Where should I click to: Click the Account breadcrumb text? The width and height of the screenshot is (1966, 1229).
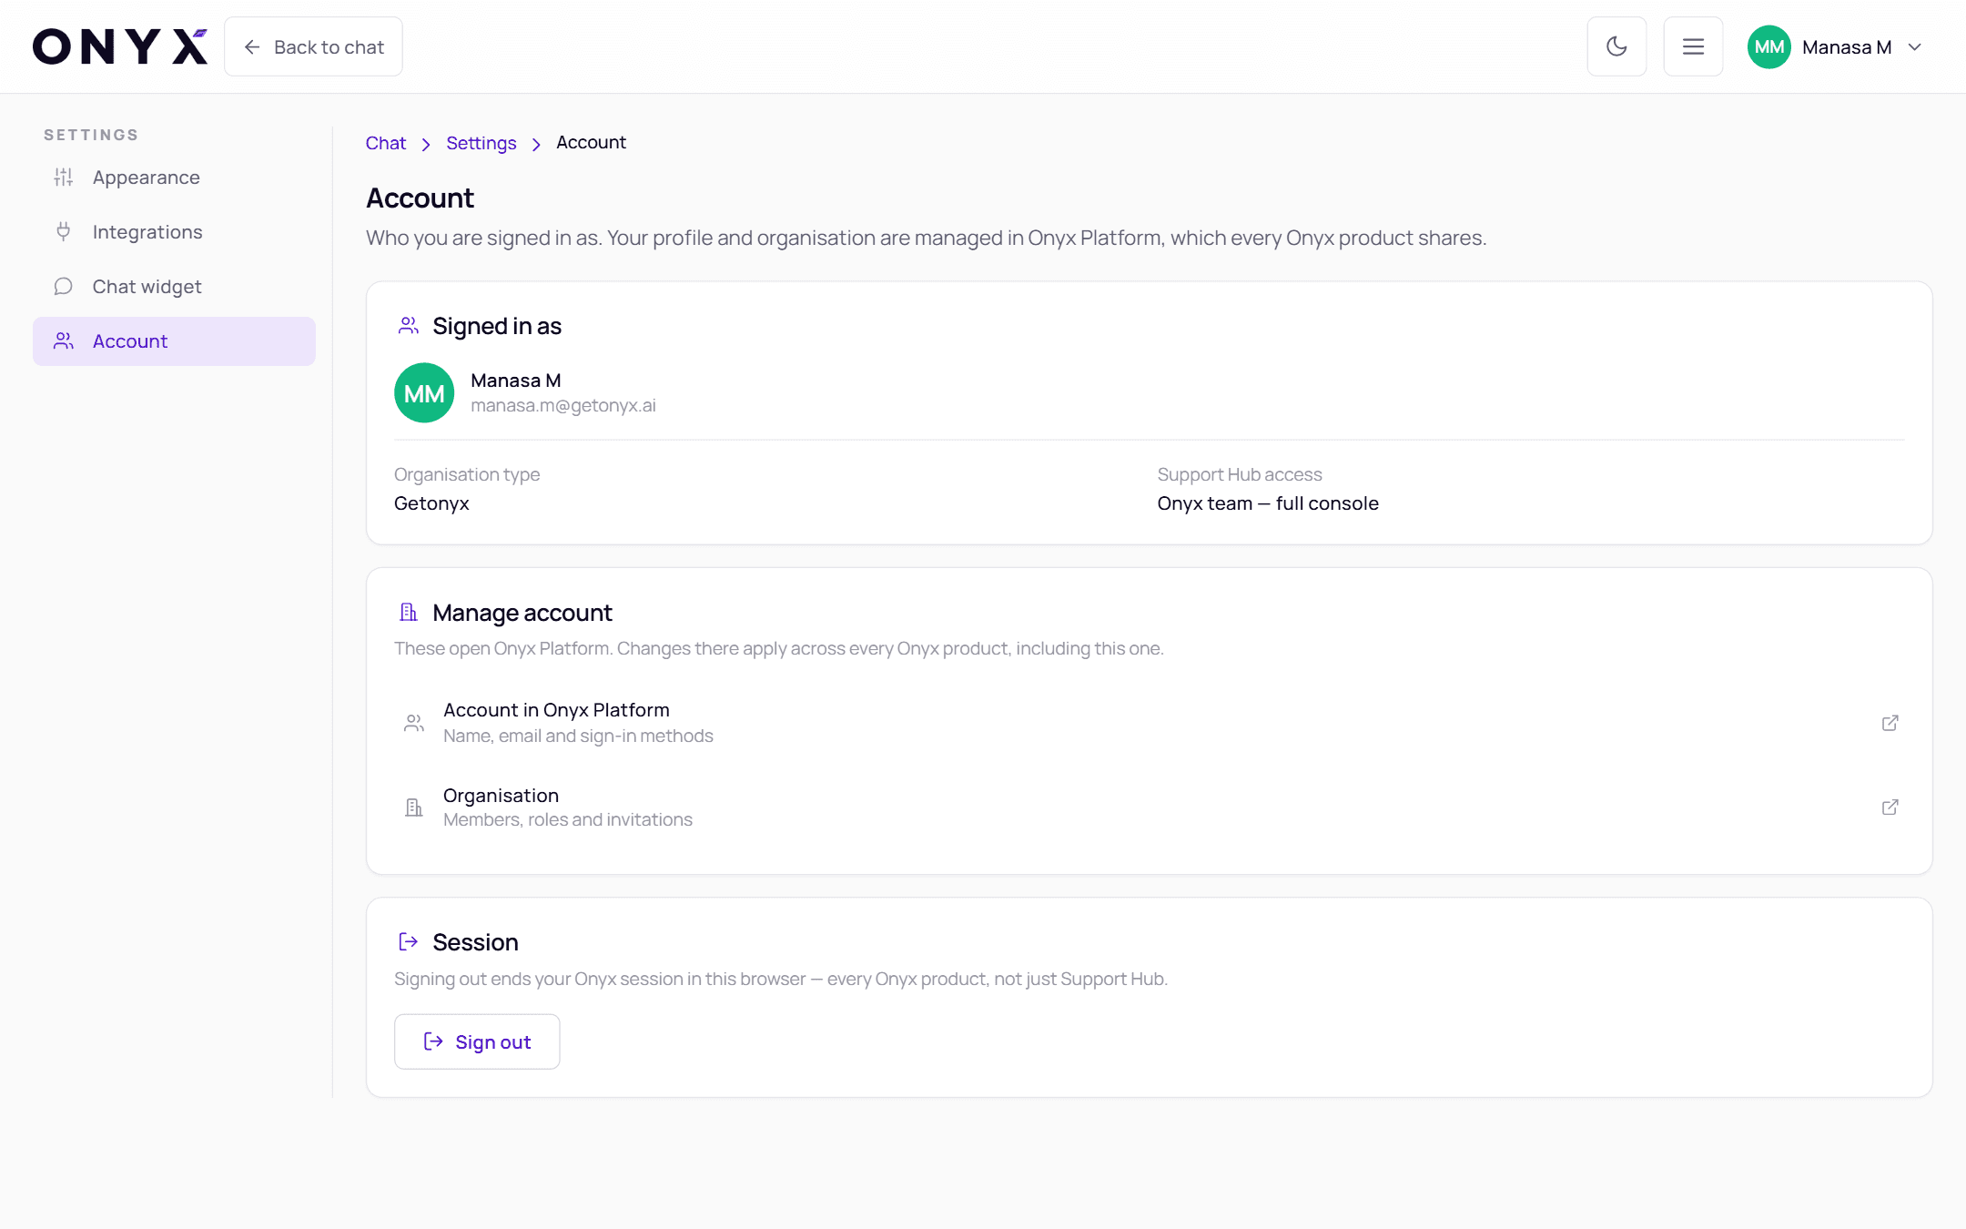click(591, 143)
